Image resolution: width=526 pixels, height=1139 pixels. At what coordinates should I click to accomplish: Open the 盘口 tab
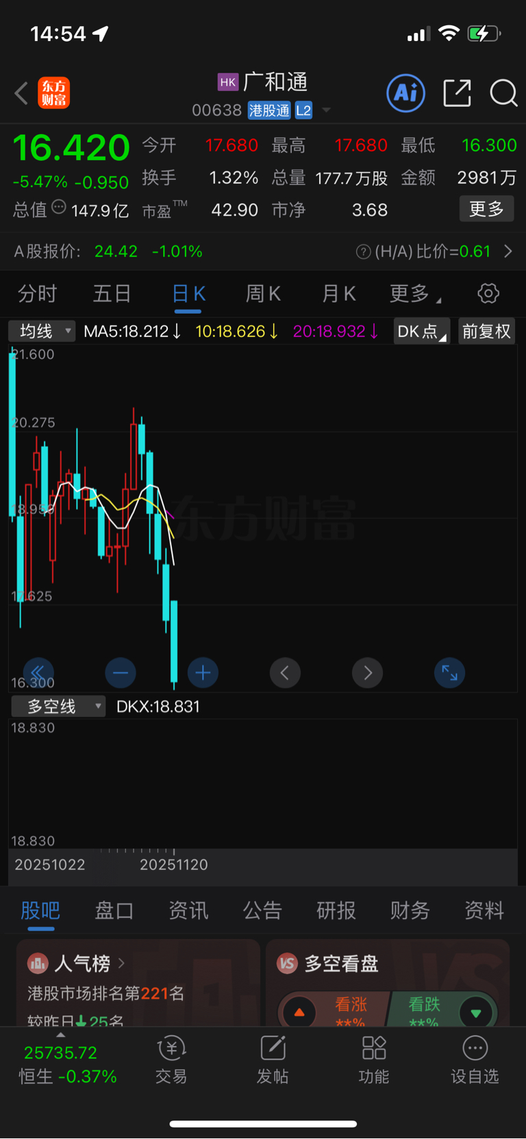(114, 910)
